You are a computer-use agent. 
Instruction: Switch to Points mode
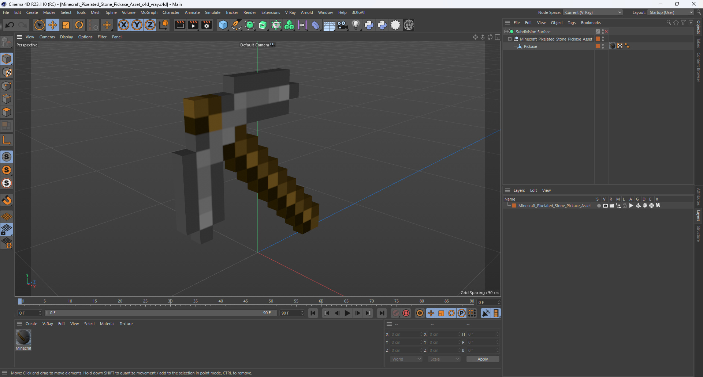(7, 86)
